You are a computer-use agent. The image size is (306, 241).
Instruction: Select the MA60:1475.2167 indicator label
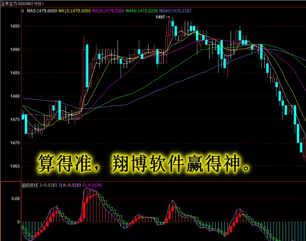[x=175, y=11]
